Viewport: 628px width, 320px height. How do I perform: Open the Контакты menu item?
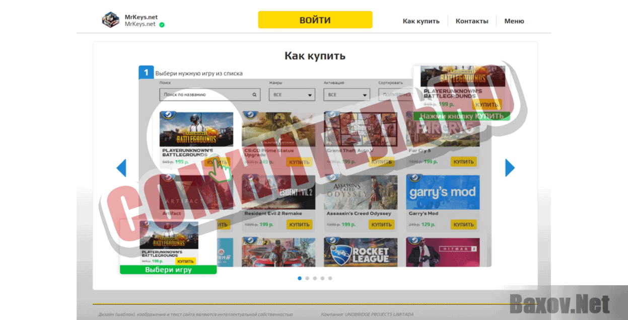(472, 21)
